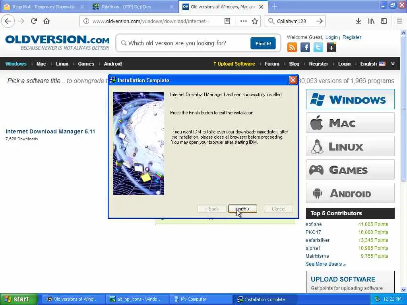Open safarisilver contributor profile

tap(318, 240)
